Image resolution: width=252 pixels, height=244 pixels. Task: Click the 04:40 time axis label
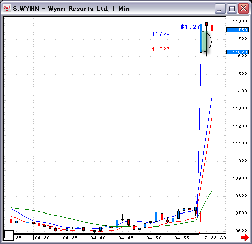coord(98,238)
